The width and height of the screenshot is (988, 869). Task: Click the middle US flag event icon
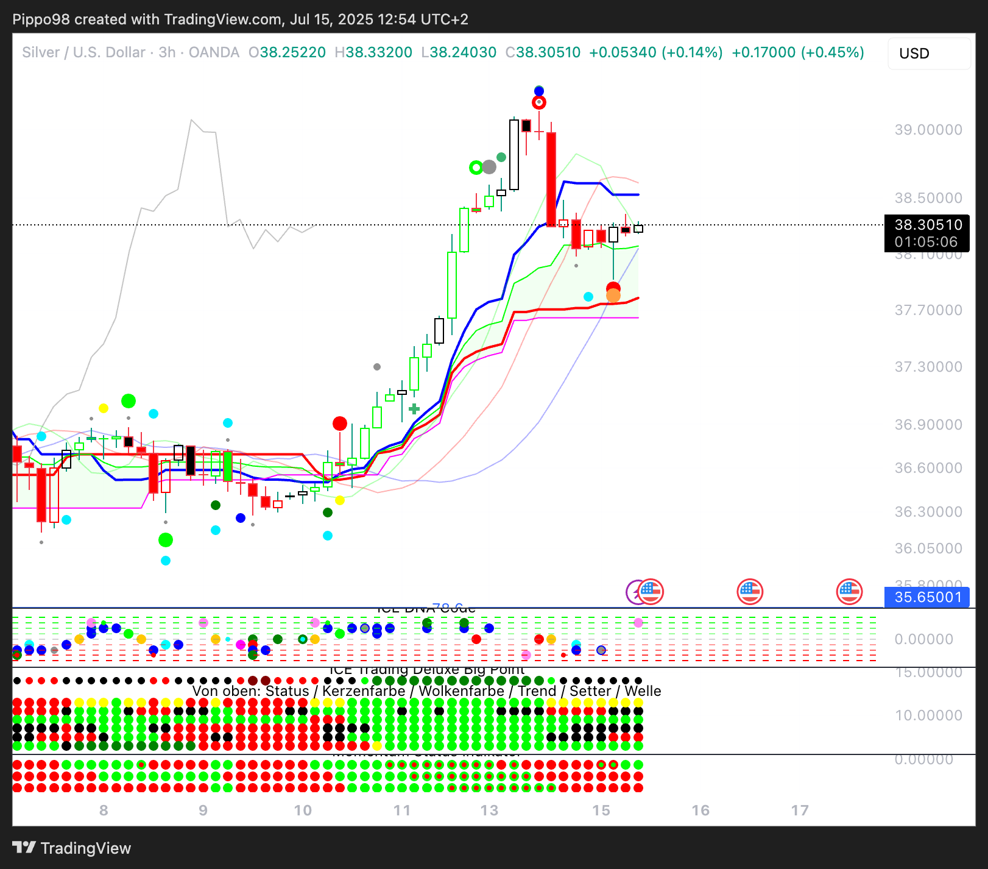pos(750,591)
